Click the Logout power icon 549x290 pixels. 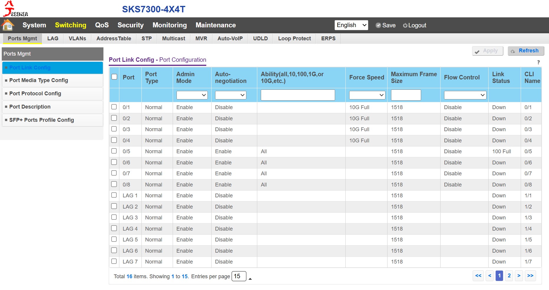[405, 25]
